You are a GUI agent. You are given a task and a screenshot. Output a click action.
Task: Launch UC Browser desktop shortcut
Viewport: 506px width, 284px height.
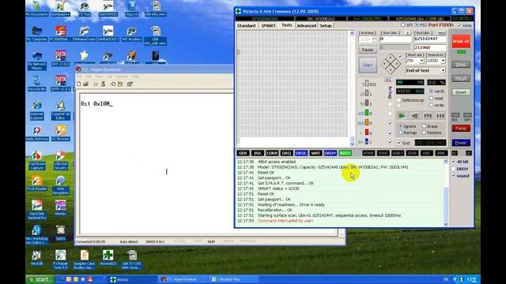tap(60, 133)
